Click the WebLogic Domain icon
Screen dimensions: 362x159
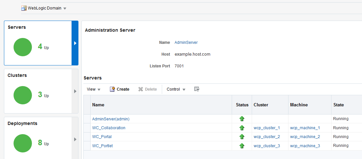pos(24,8)
